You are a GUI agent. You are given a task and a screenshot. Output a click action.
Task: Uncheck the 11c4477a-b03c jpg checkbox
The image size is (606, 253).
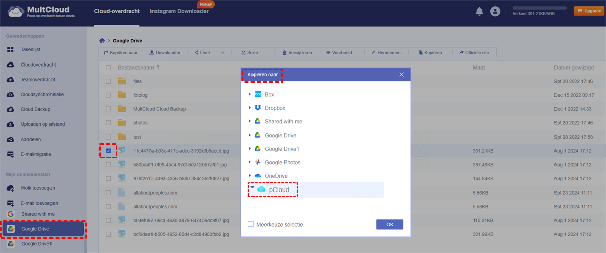coord(108,151)
